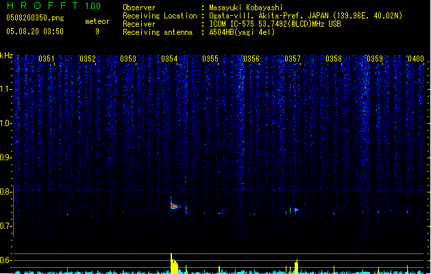
Task: Click the observer name Masayuki Kobayashi
Action: coord(246,8)
